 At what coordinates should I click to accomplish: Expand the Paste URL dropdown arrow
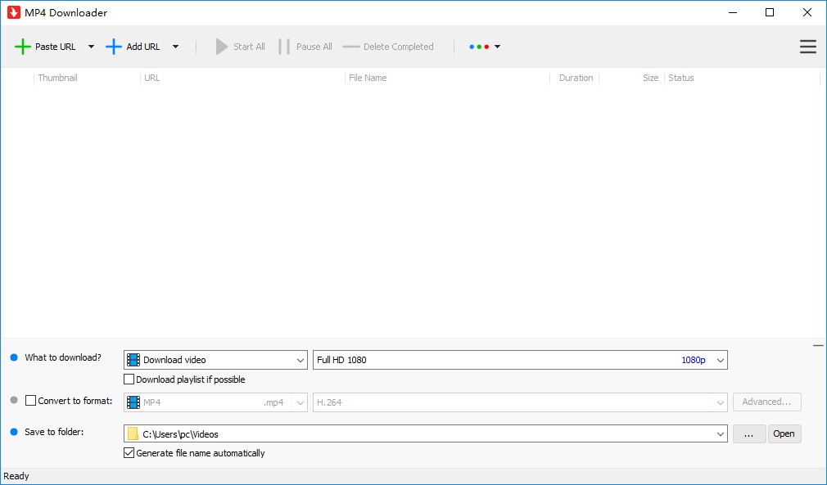(91, 47)
